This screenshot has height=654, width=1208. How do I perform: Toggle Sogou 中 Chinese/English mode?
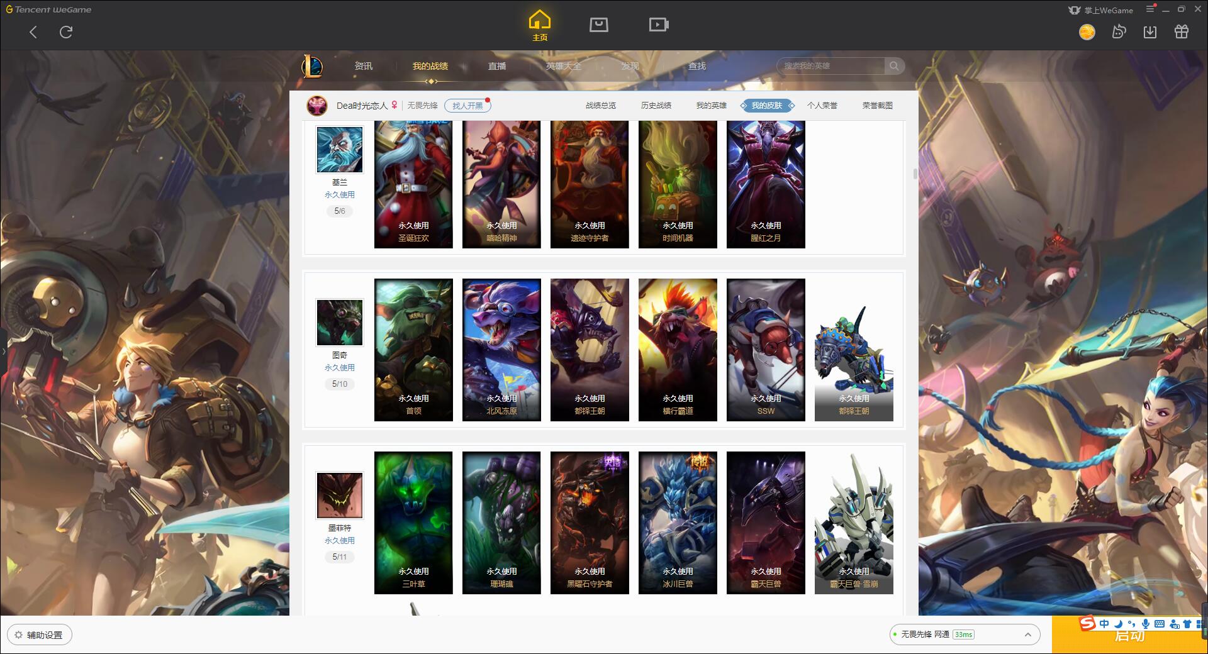(1104, 624)
